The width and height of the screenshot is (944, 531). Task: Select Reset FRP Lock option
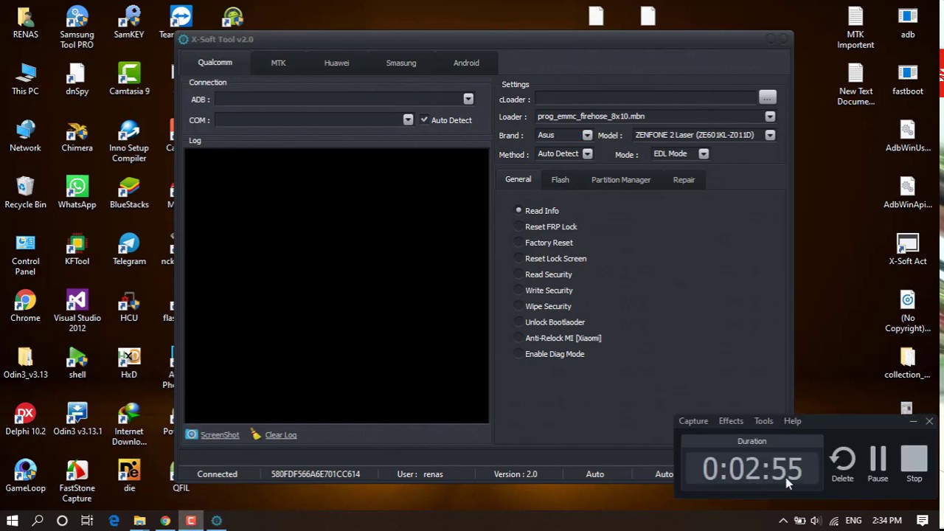point(518,226)
